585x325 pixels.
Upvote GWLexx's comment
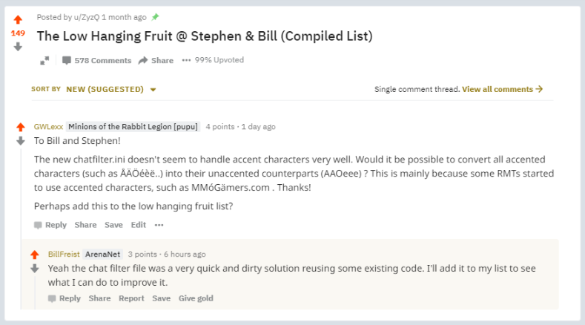(x=21, y=127)
